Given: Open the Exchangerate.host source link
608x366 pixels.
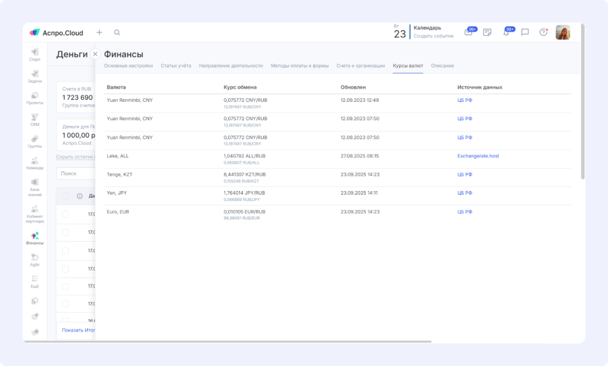Looking at the screenshot, I should pyautogui.click(x=478, y=156).
